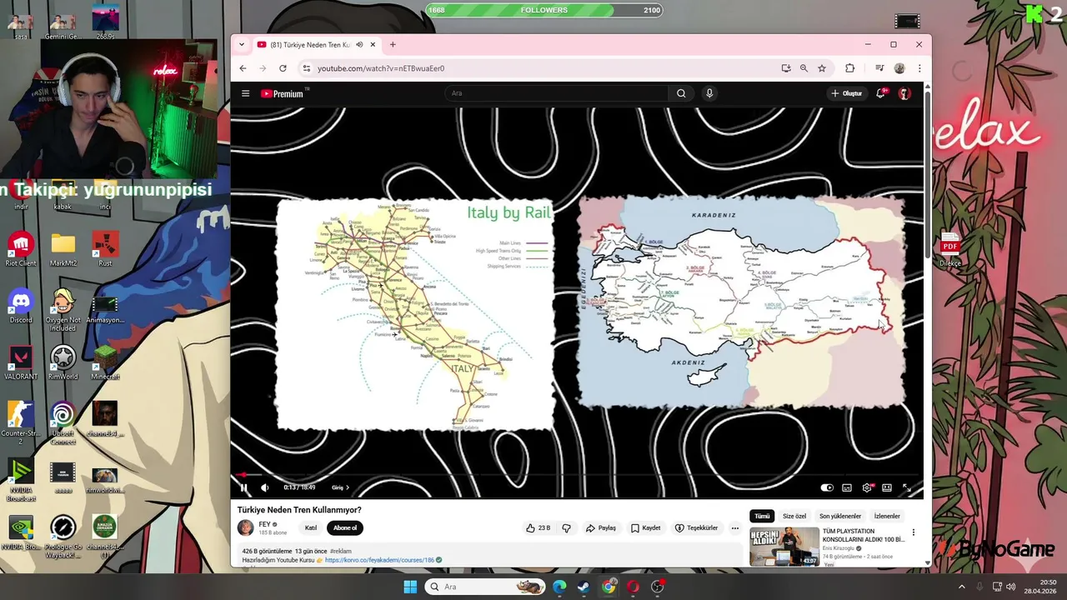Open the Chrome extensions puzzle icon
Image resolution: width=1067 pixels, height=600 pixels.
click(850, 68)
